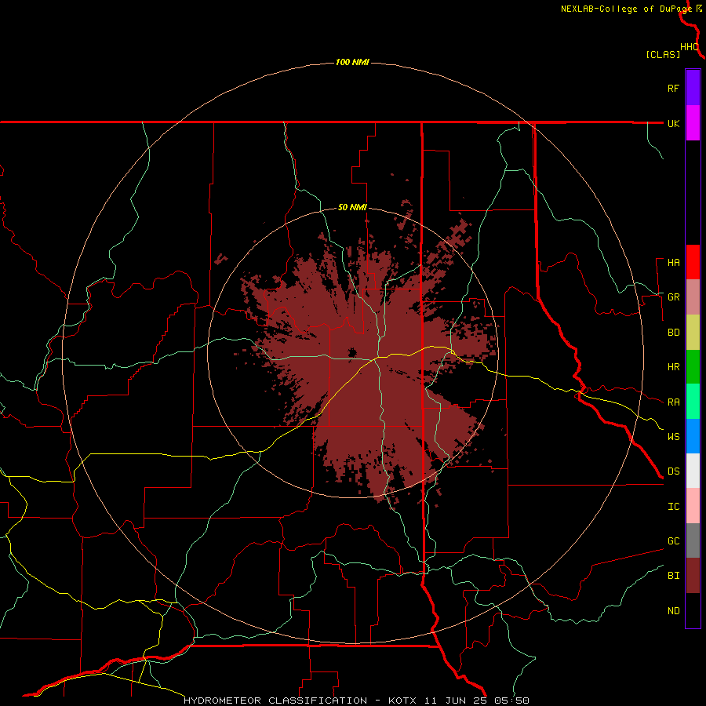The image size is (706, 706).
Task: Click the IC legend label
Action: 673,507
